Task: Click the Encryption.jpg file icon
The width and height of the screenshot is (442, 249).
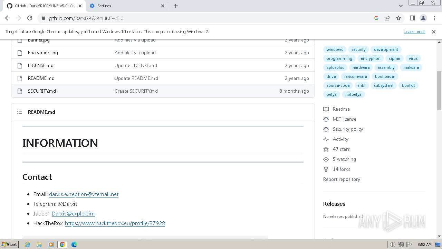Action: (20, 53)
